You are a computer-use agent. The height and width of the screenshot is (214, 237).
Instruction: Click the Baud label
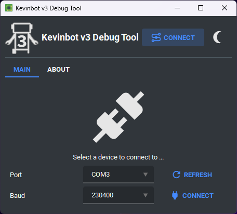(x=17, y=195)
